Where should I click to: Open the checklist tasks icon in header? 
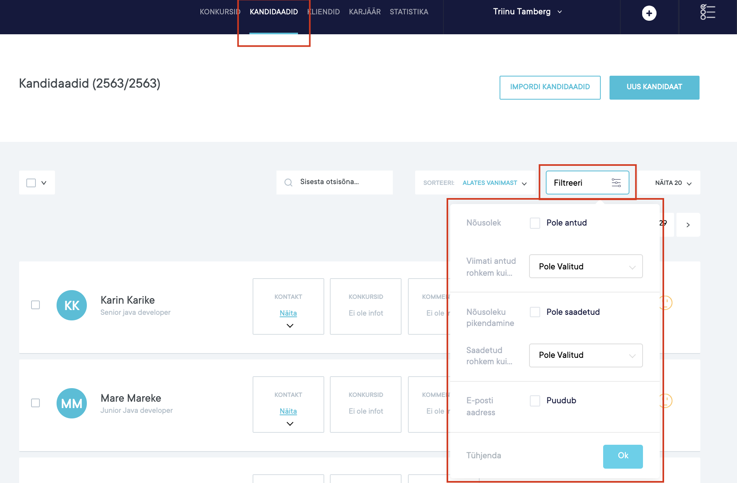coord(708,12)
